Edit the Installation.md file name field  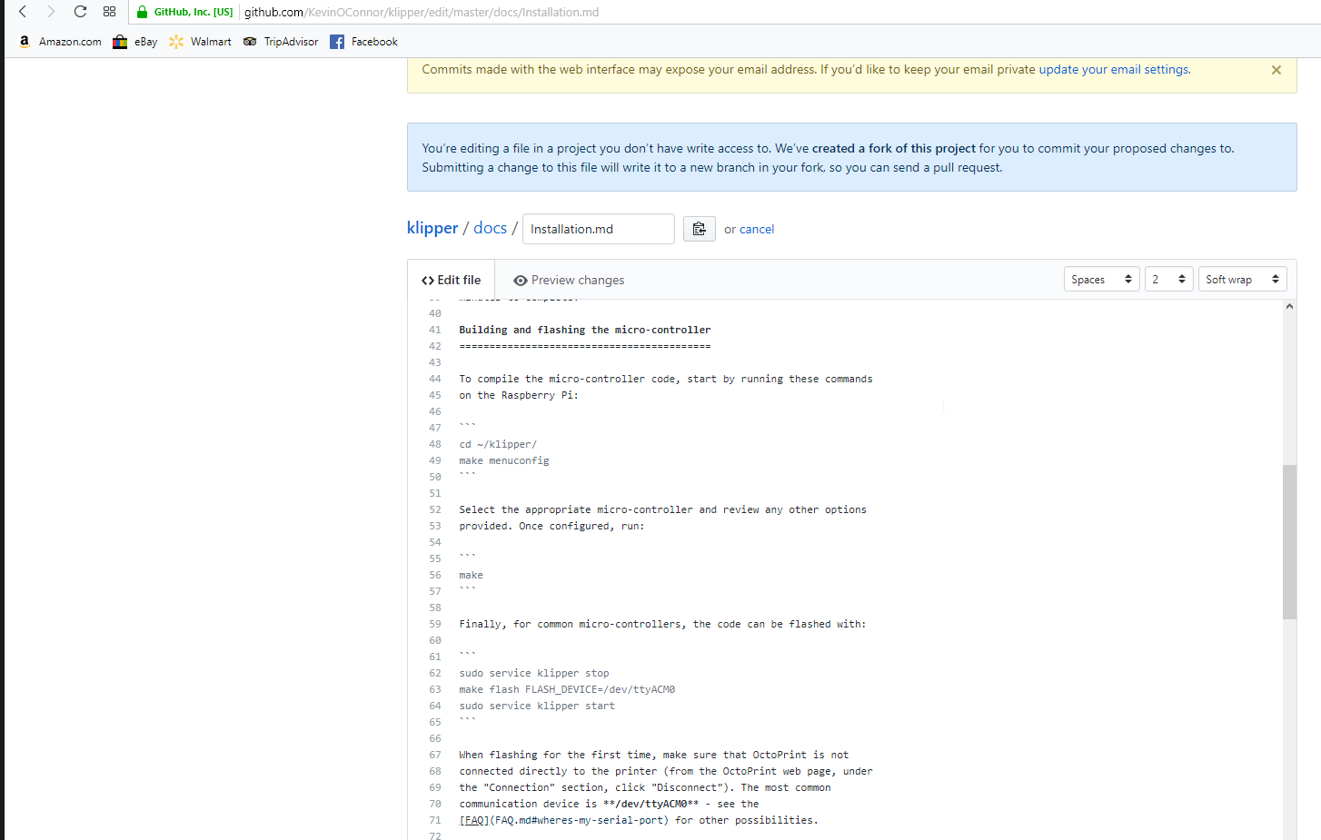[599, 229]
